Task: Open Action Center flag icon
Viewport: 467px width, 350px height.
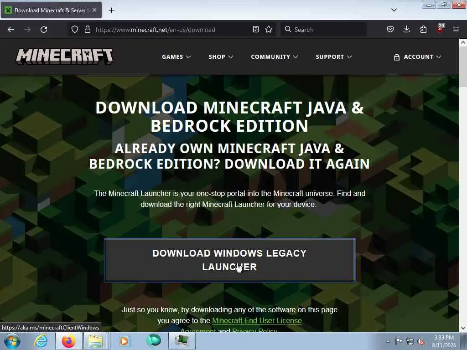Action: click(399, 341)
